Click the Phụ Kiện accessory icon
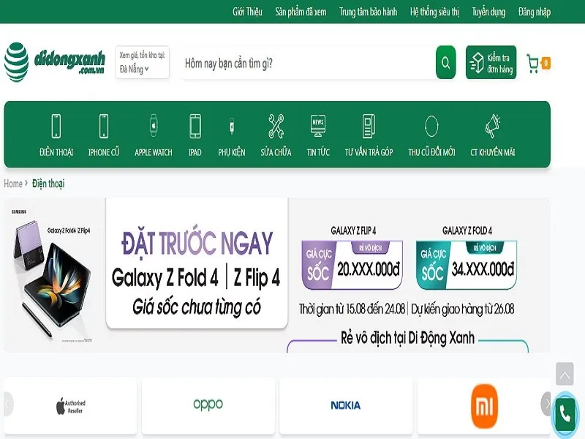 click(232, 126)
